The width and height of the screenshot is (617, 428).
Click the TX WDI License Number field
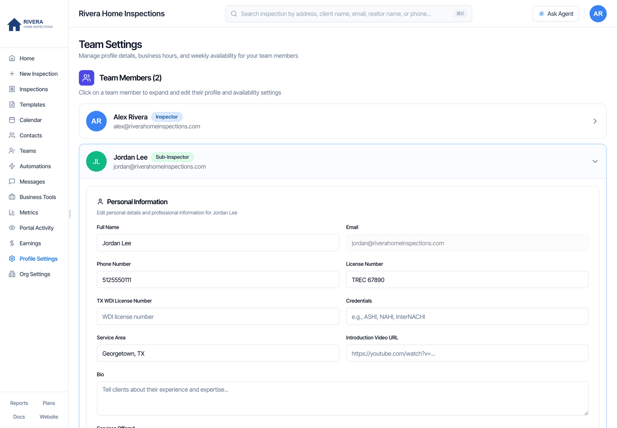coord(218,316)
